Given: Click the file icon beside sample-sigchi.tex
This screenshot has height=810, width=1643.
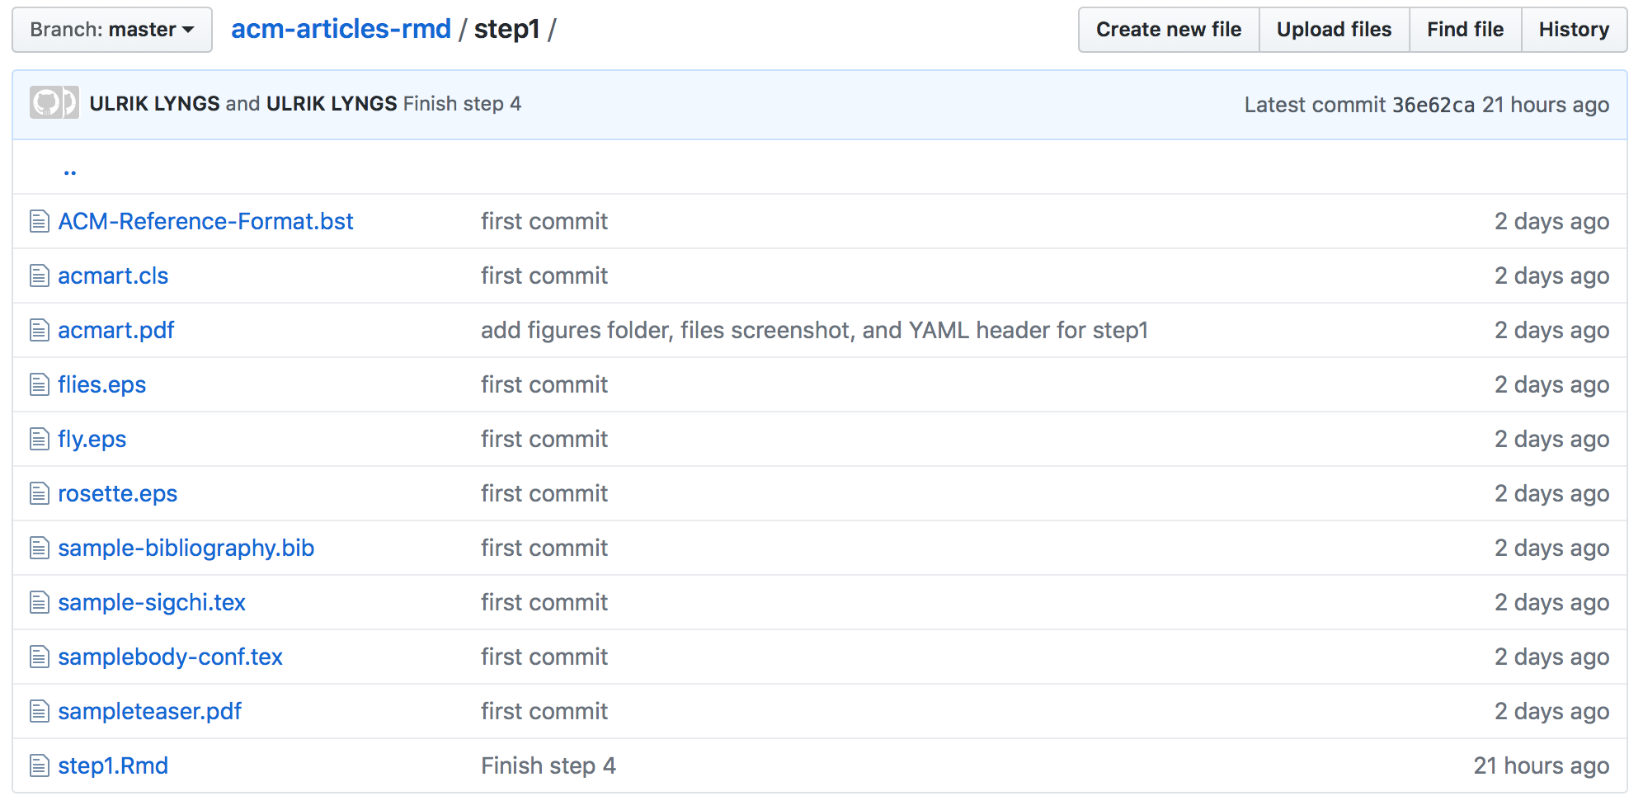Looking at the screenshot, I should point(39,602).
